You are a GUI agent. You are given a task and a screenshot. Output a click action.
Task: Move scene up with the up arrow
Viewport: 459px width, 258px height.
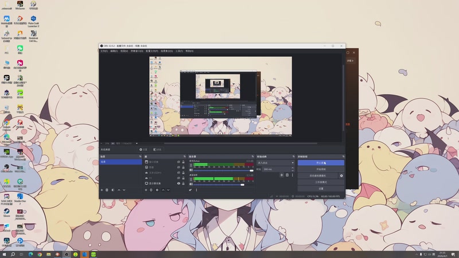coord(119,190)
